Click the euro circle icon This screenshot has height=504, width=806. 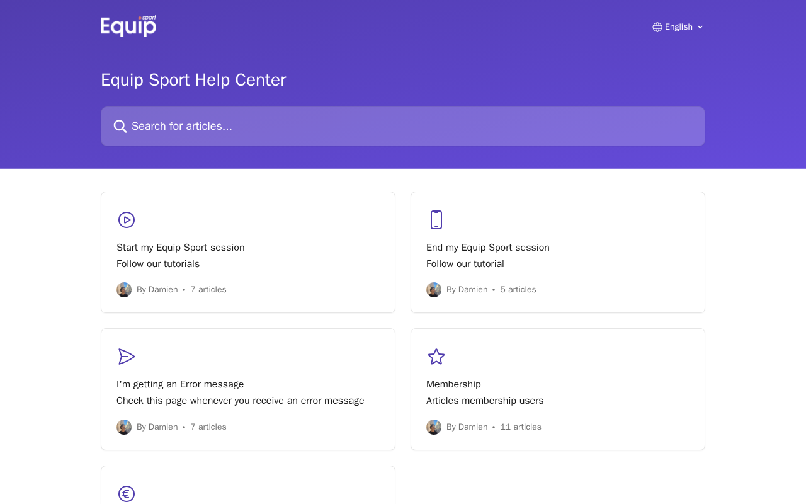point(127,494)
